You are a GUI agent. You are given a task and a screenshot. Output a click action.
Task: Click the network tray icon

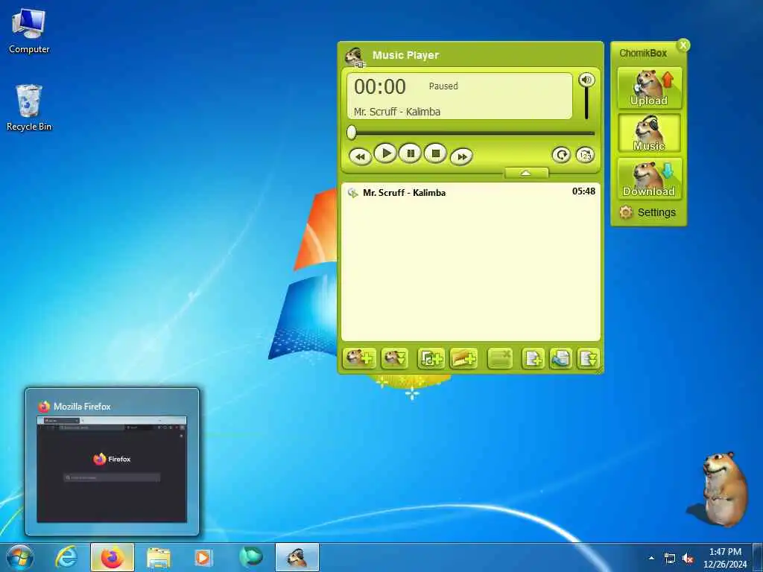point(670,559)
